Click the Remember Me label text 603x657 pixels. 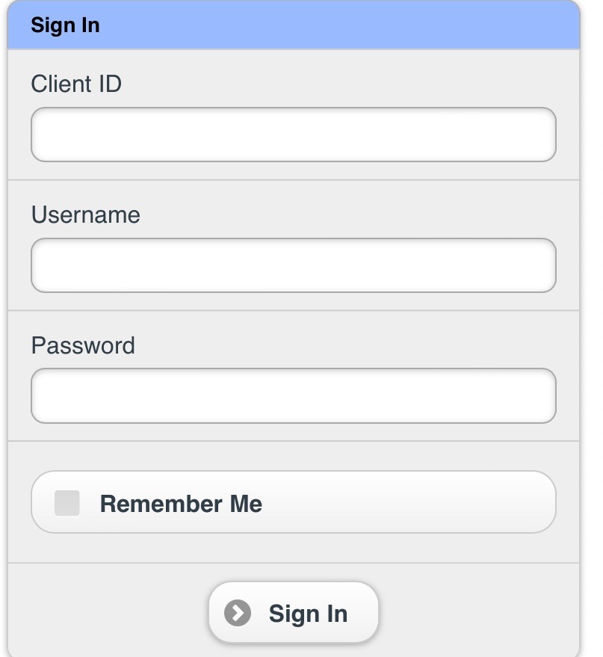[181, 504]
